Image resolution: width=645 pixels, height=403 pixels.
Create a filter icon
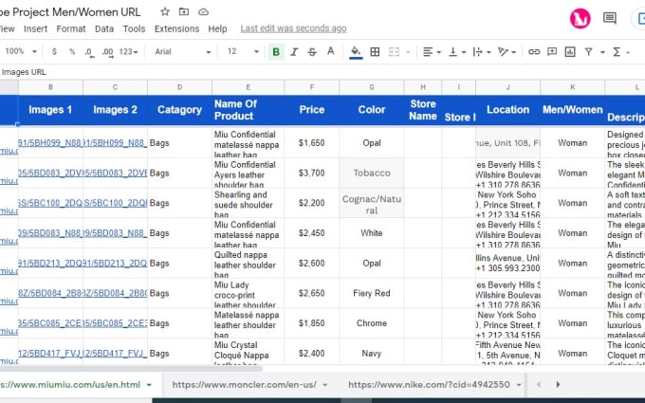589,52
